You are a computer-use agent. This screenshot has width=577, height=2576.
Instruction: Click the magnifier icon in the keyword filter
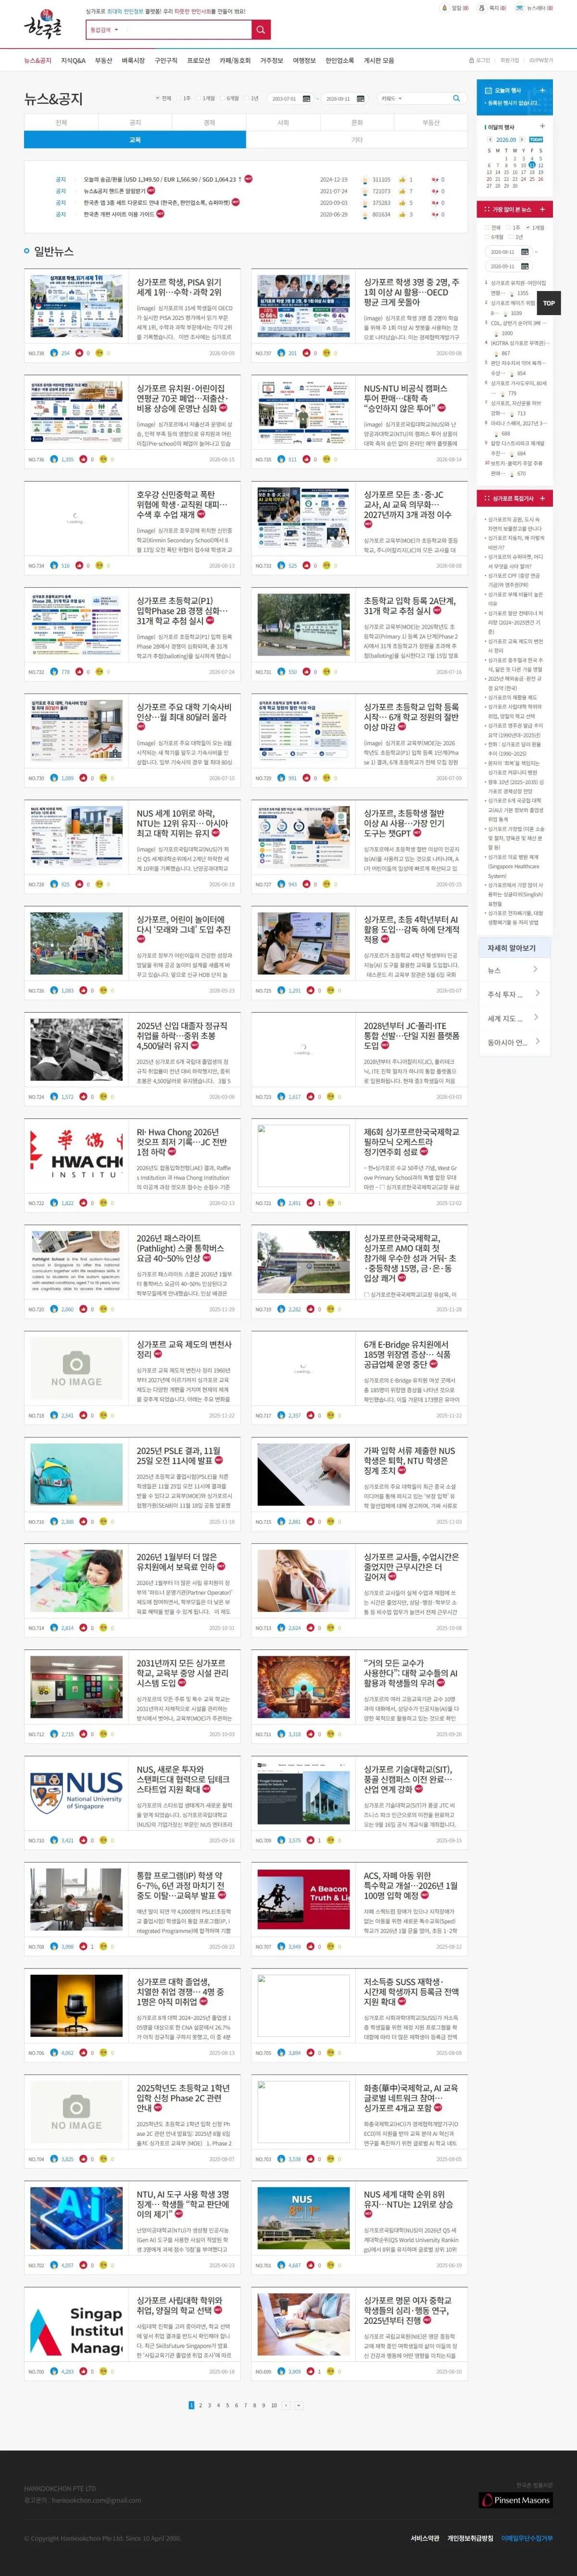(x=456, y=99)
